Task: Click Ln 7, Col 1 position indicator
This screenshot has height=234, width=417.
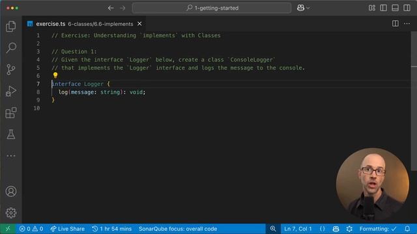Action: (x=298, y=229)
